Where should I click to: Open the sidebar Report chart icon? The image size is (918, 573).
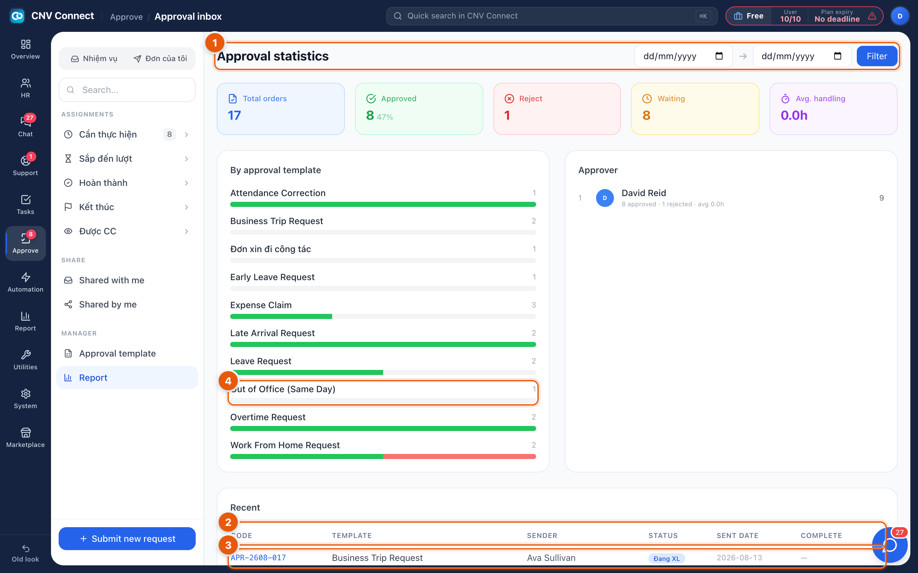[x=25, y=321]
